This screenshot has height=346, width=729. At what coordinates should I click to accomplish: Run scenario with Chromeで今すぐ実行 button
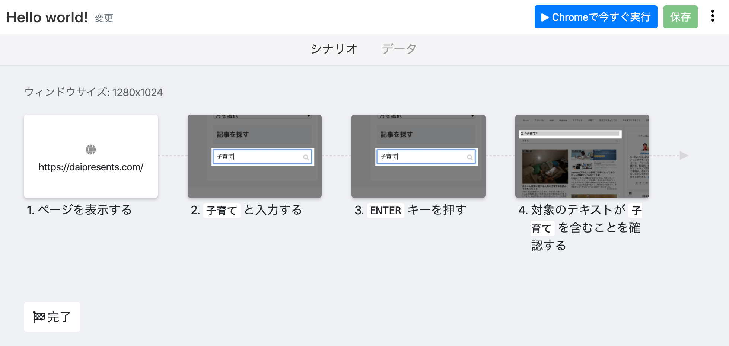point(596,17)
